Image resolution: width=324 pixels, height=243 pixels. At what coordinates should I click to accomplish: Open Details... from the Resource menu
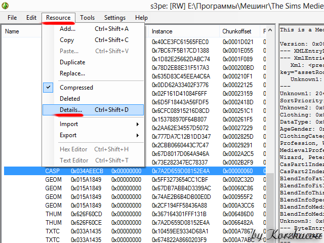coord(71,110)
